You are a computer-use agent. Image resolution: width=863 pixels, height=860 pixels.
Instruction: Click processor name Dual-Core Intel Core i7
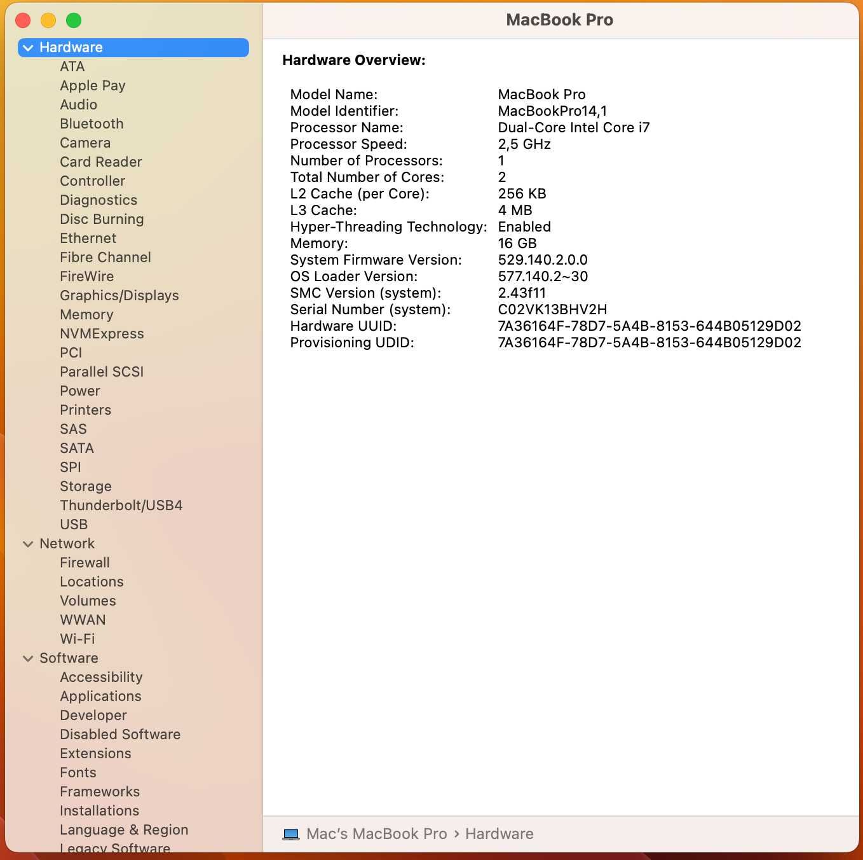tap(574, 128)
